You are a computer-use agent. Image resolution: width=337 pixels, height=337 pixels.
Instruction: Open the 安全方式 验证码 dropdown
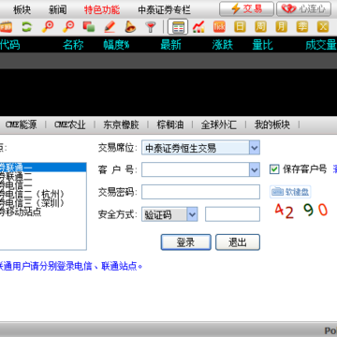pyautogui.click(x=192, y=214)
